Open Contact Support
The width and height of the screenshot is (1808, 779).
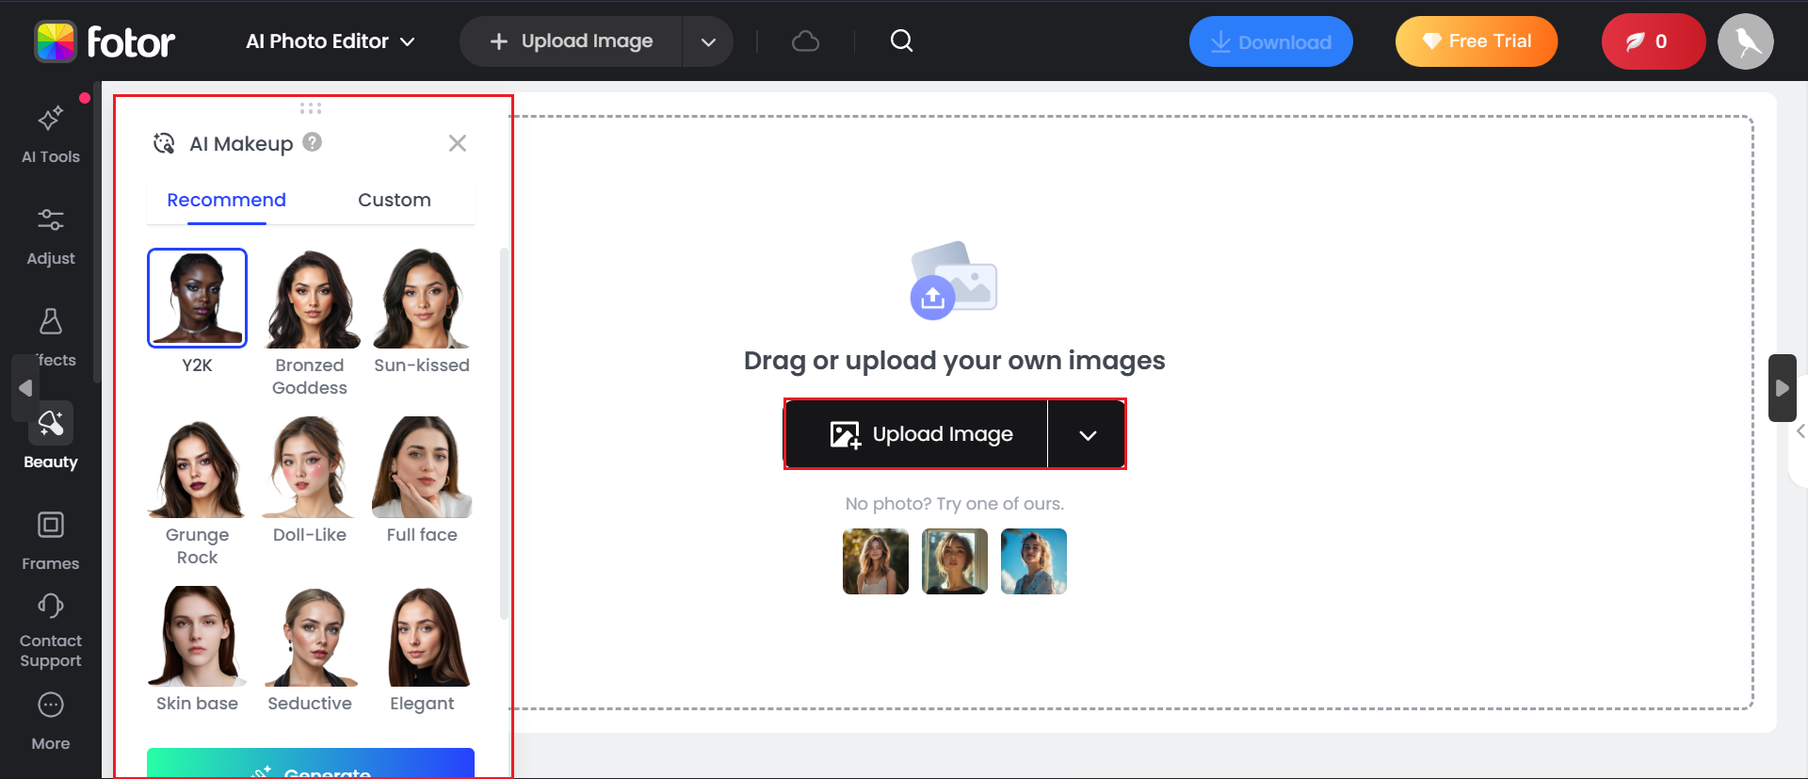(x=51, y=631)
